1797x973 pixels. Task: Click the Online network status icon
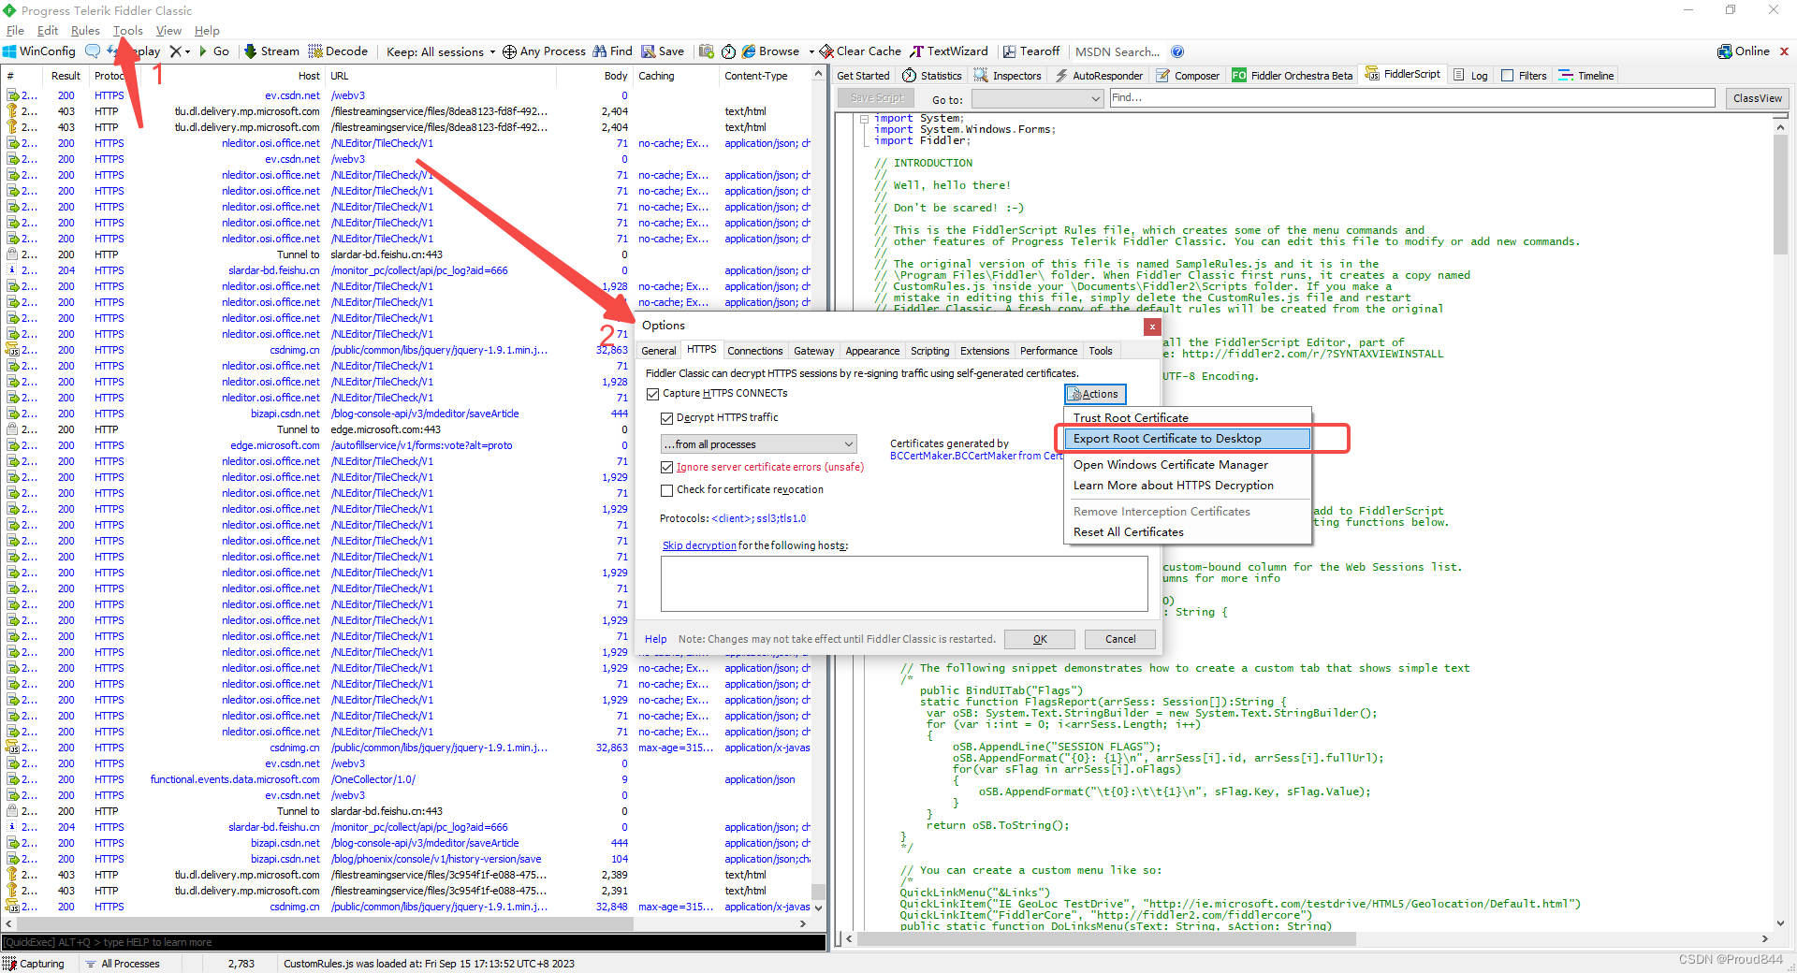coord(1744,51)
